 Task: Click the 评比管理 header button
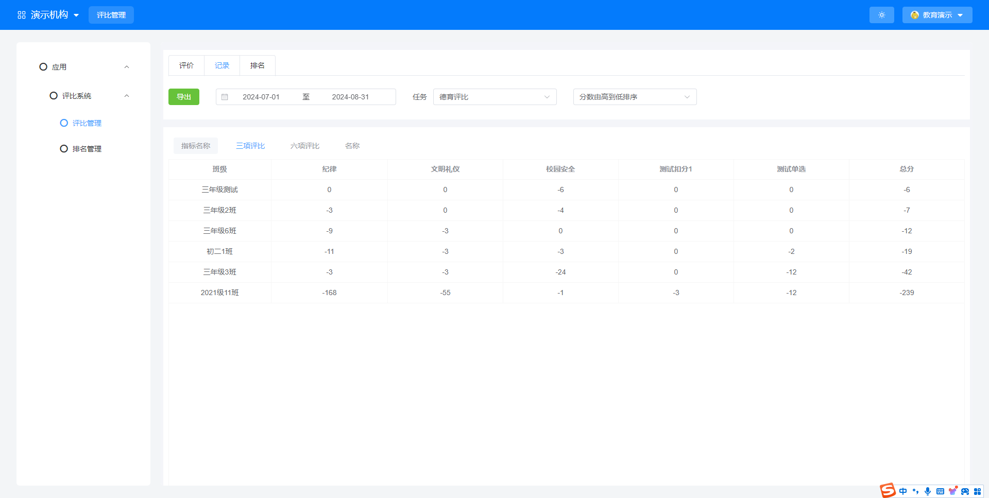111,15
